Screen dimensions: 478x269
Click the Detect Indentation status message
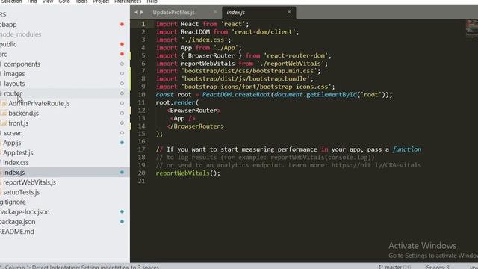click(95, 267)
